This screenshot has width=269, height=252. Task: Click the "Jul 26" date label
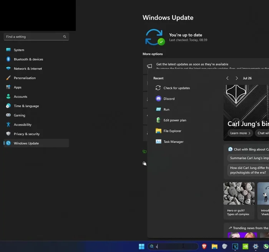pos(247,78)
